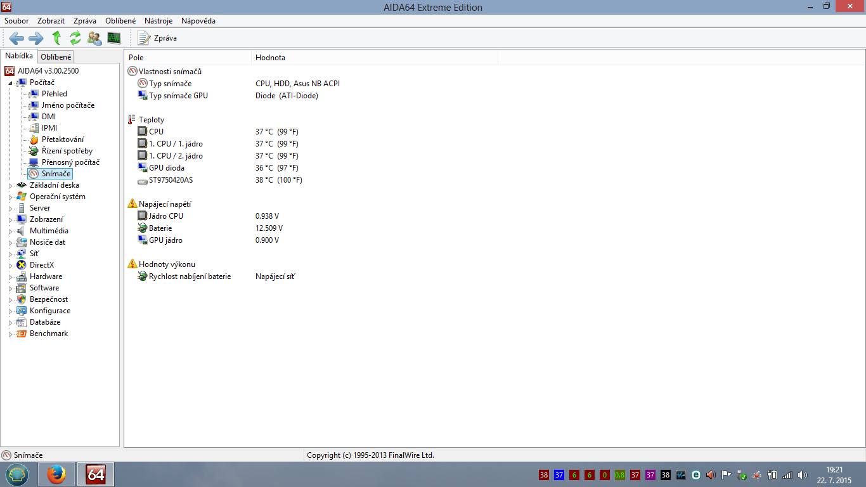Select the Databáze tree item
The image size is (866, 487).
click(x=44, y=322)
